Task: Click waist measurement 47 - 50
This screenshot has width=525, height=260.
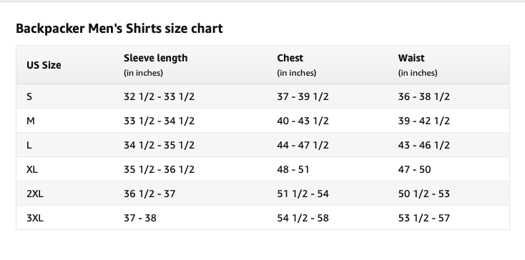Action: coord(415,169)
